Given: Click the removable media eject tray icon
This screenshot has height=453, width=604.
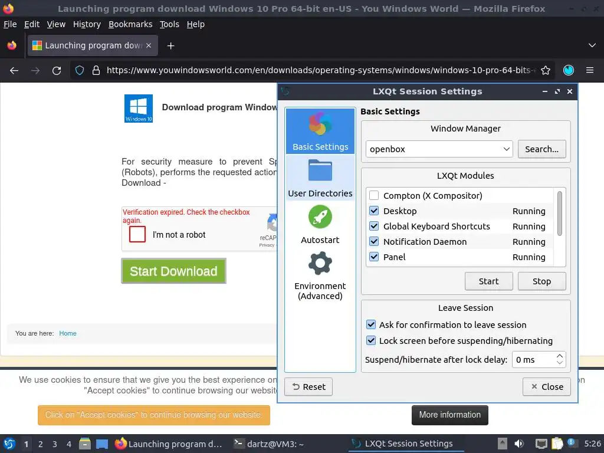Looking at the screenshot, I should tap(502, 444).
